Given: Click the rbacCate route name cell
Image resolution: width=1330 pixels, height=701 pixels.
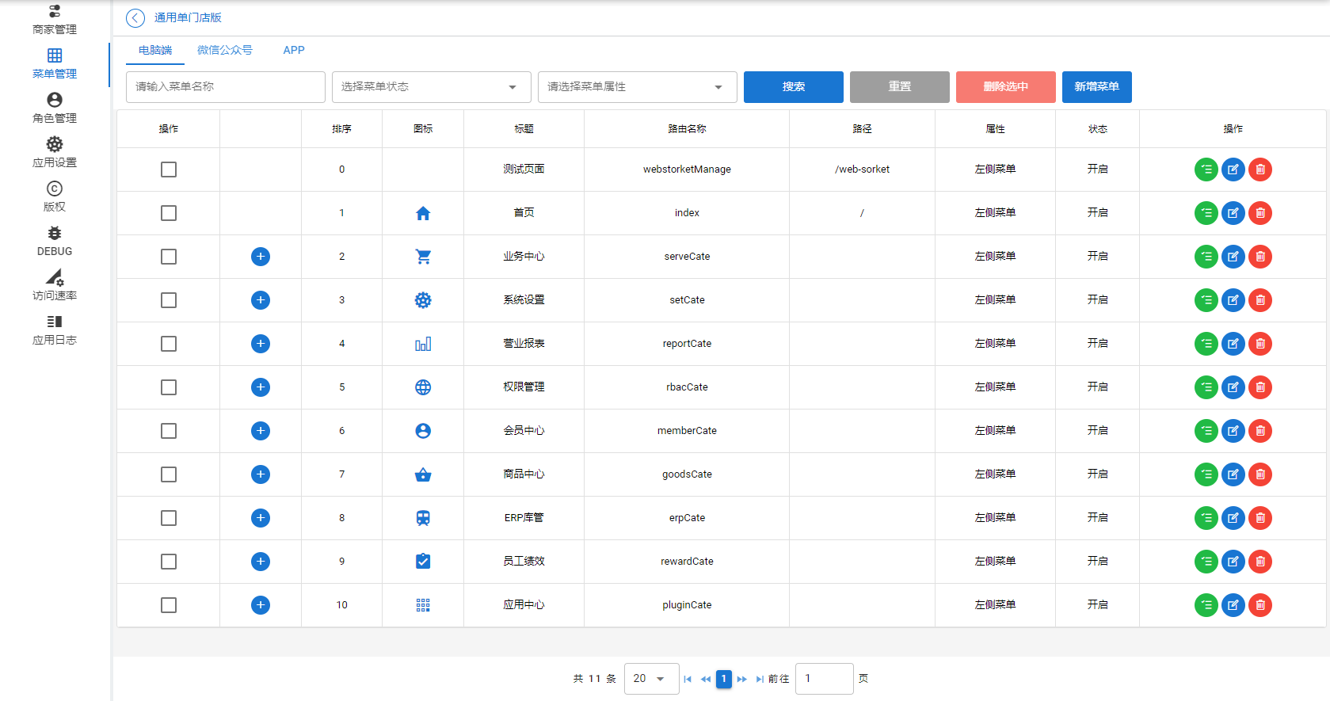Looking at the screenshot, I should click(687, 387).
